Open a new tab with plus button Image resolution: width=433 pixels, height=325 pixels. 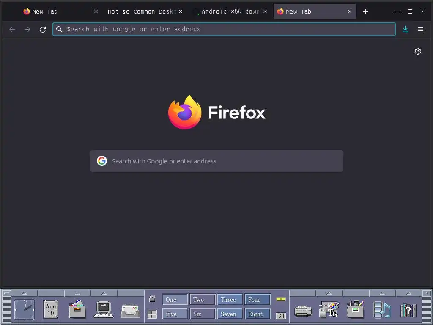pyautogui.click(x=365, y=11)
